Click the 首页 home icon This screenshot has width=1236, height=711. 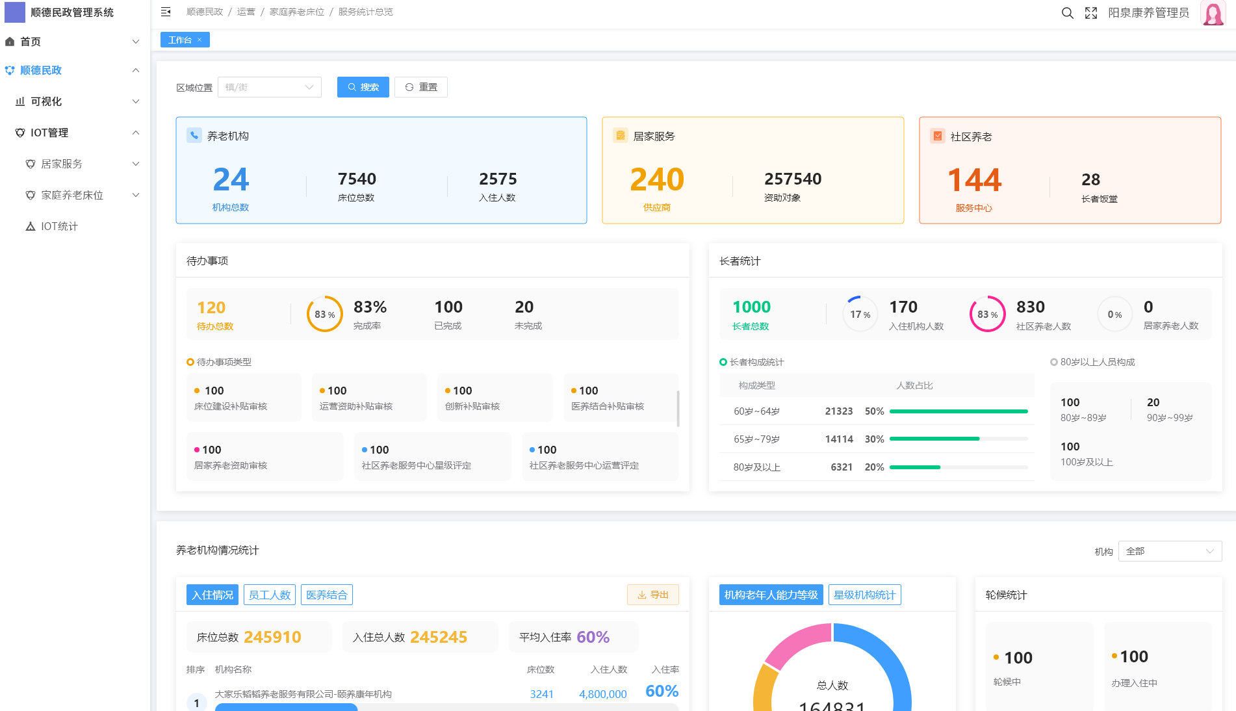10,42
